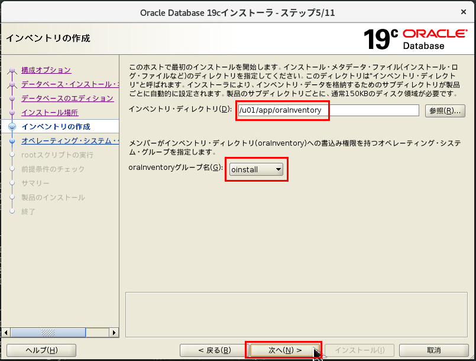Click the インベントリの作成 page heading
The height and width of the screenshot is (361, 476).
point(48,38)
